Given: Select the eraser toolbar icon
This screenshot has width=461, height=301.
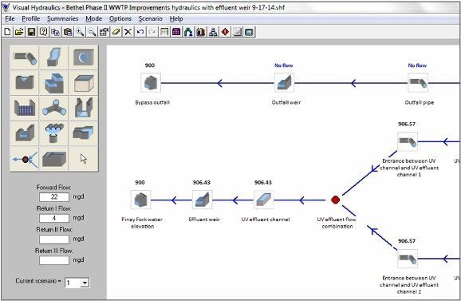Looking at the screenshot, I should click(116, 32).
